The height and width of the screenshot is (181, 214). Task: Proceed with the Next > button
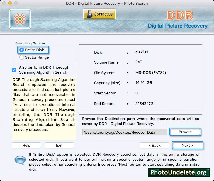tap(188, 145)
